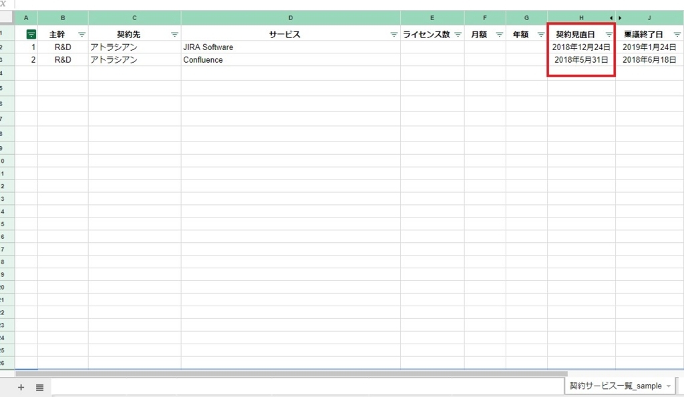Open the all sheets list icon
The width and height of the screenshot is (684, 397).
(x=39, y=388)
